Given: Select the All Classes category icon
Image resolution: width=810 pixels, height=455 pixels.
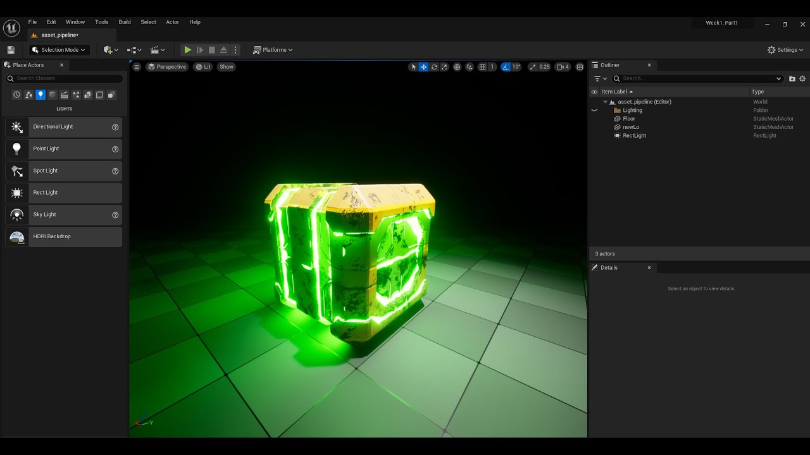Looking at the screenshot, I should coord(111,95).
